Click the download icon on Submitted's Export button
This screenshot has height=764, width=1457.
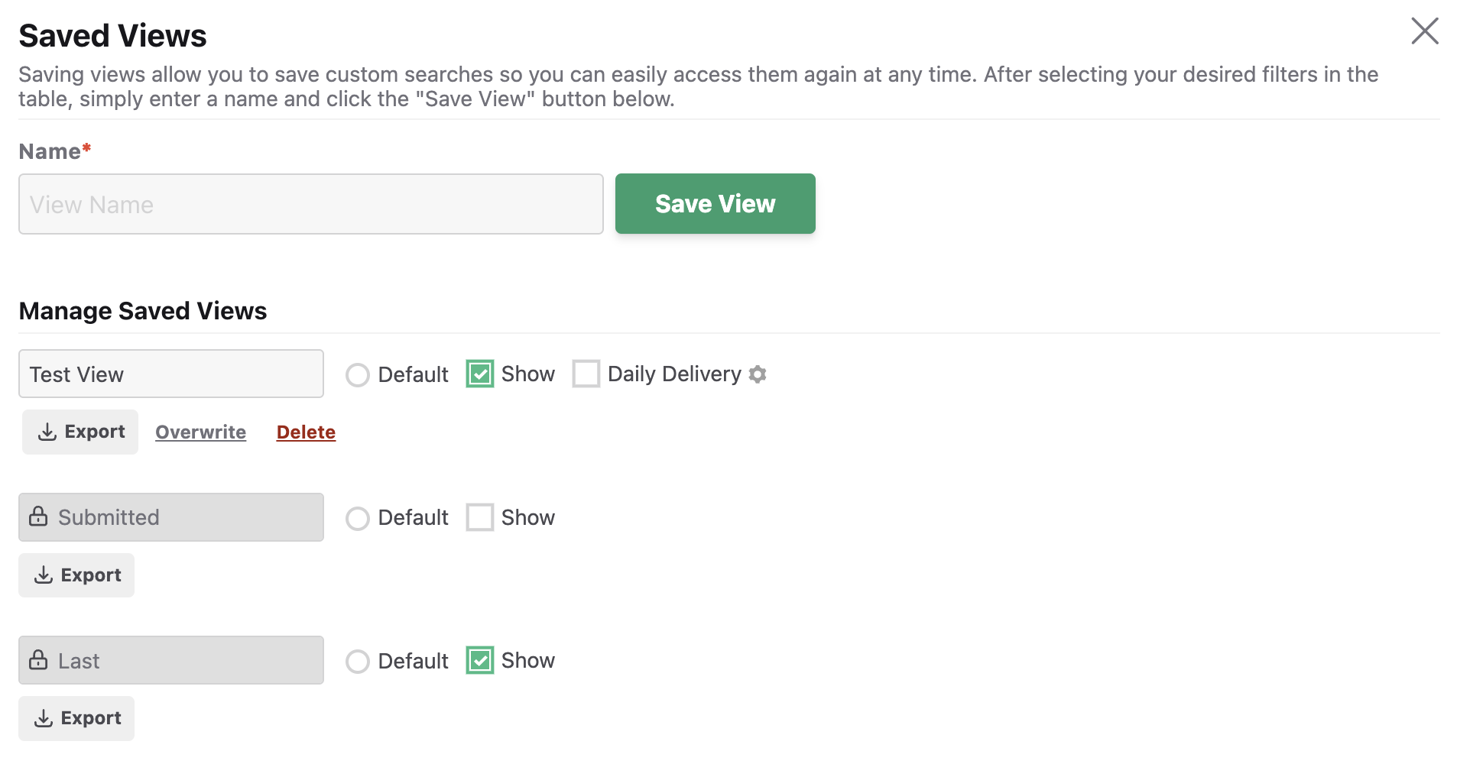(x=44, y=575)
